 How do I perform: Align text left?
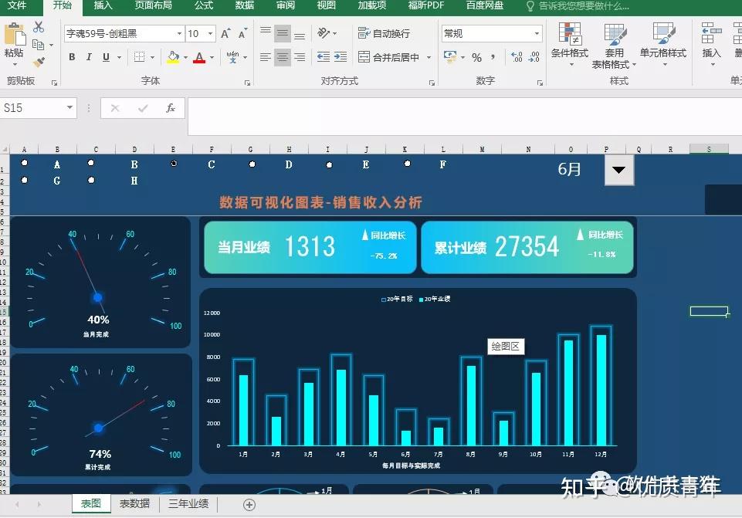(x=266, y=57)
